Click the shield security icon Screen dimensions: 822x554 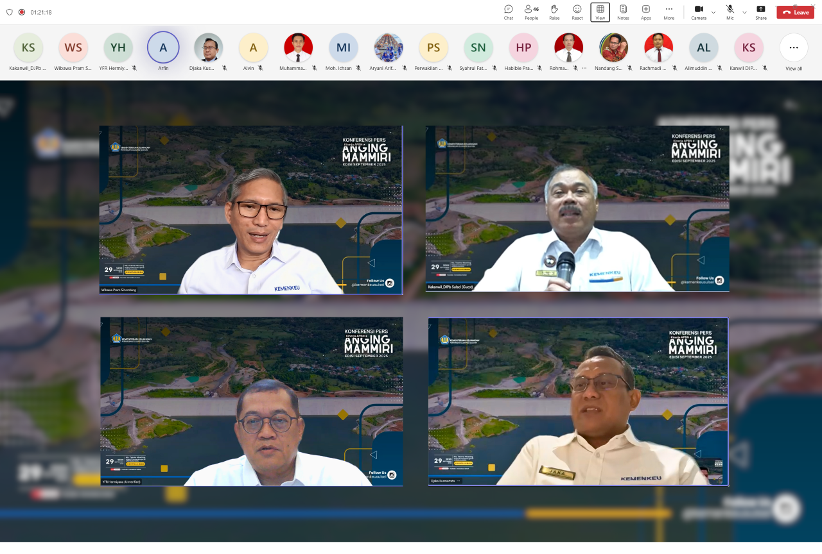9,12
